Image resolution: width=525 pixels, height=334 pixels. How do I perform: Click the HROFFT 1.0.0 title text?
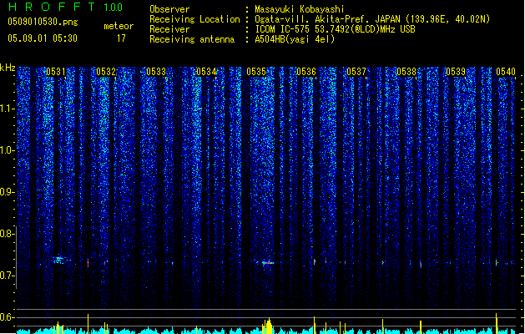point(66,7)
